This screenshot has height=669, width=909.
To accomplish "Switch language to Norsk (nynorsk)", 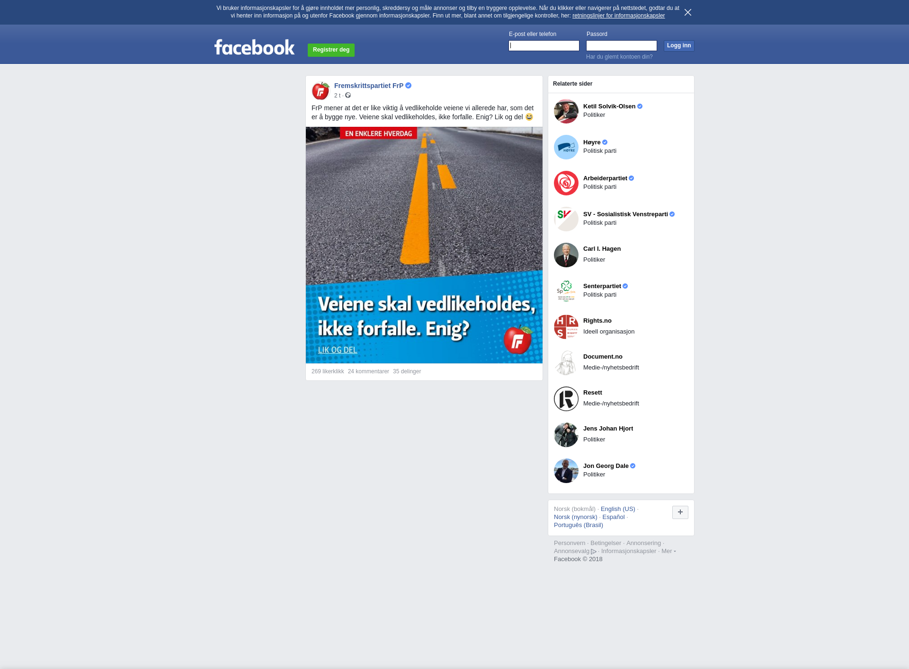I will [x=576, y=517].
